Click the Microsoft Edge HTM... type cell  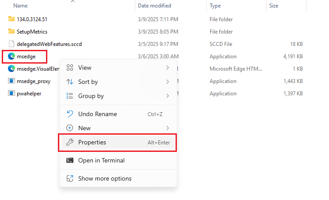(236, 69)
